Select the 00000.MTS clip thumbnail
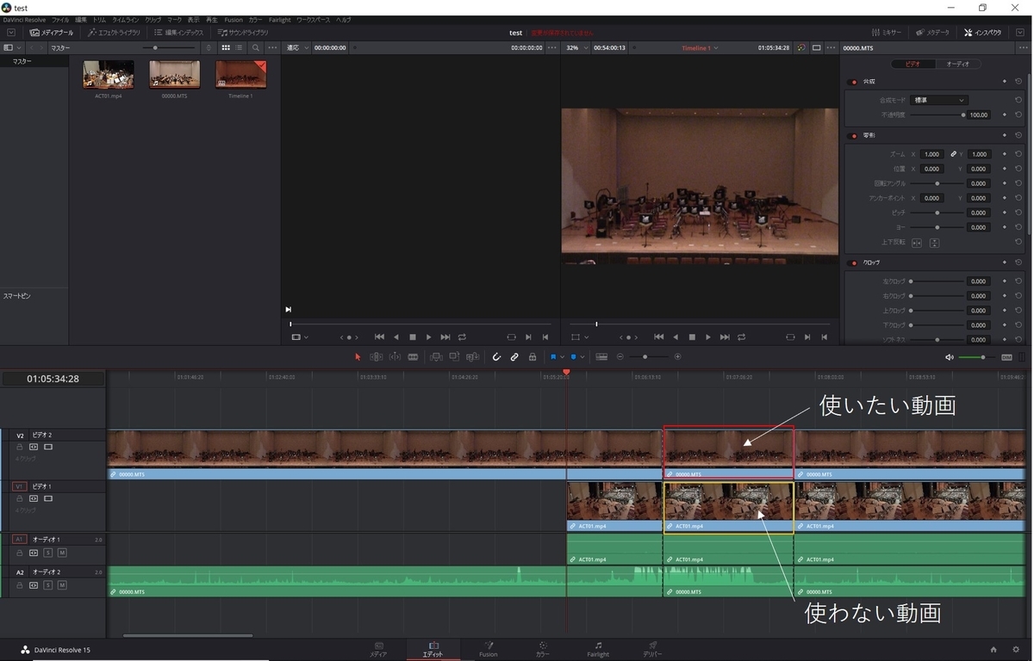The width and height of the screenshot is (1034, 661). coord(175,75)
